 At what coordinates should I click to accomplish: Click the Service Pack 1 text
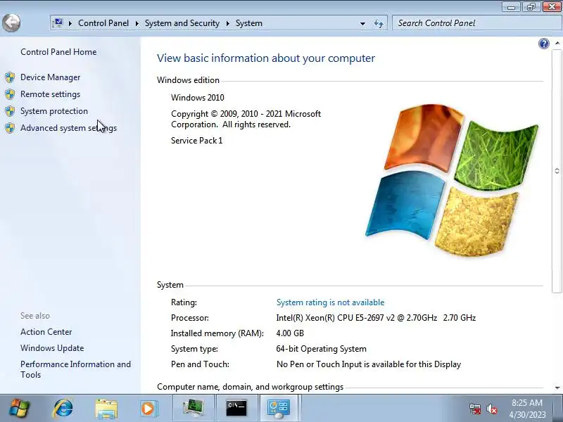[x=197, y=140]
